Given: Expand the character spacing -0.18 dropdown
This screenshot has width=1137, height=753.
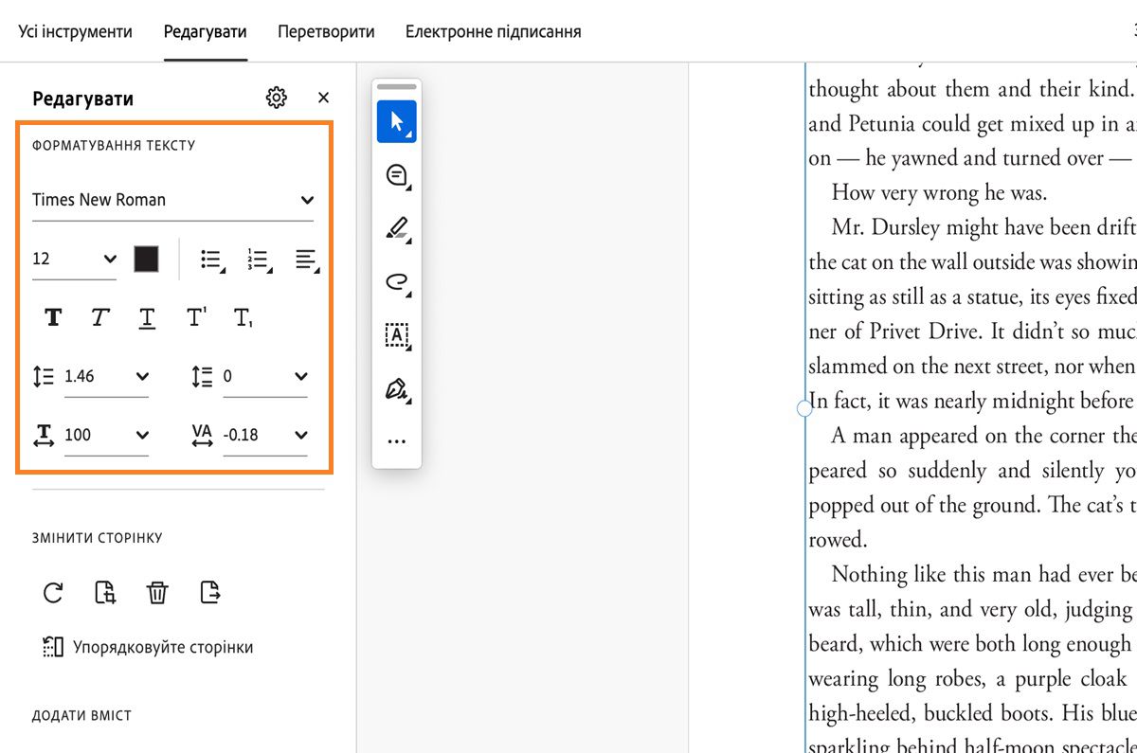Looking at the screenshot, I should point(300,435).
